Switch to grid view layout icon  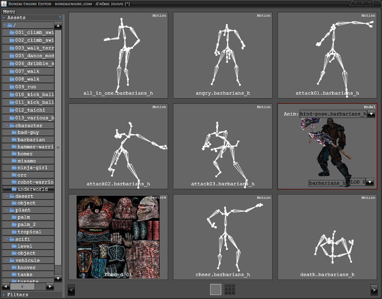pos(230,289)
